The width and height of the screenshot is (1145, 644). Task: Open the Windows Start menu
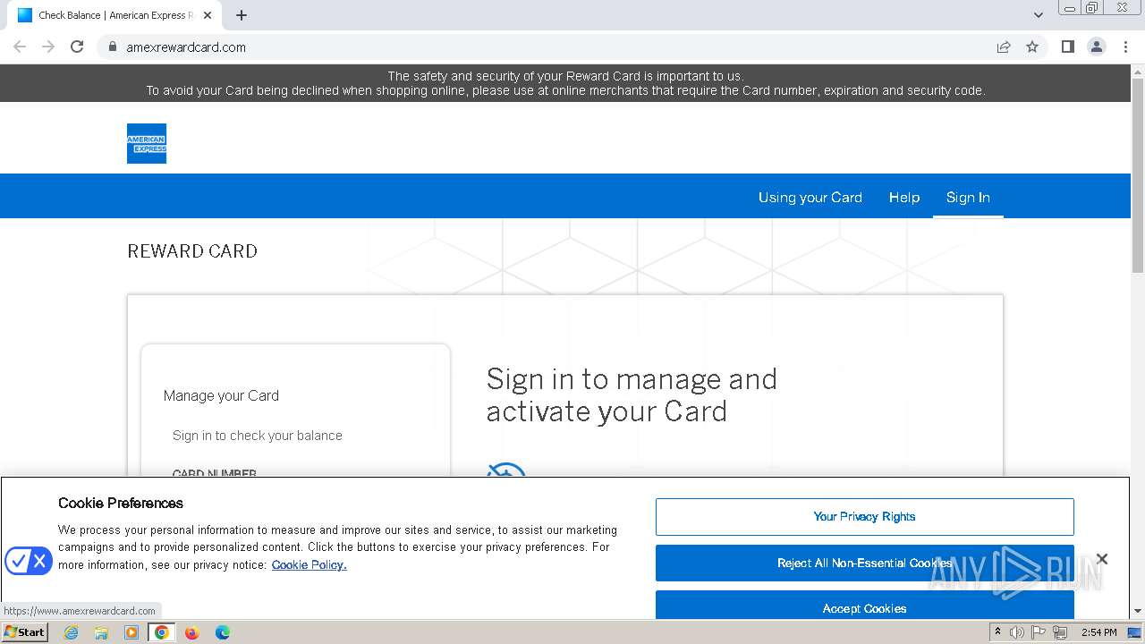click(24, 631)
